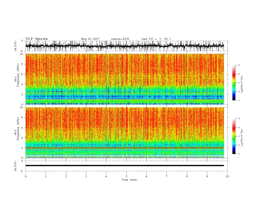Click the "-3" value on ch.2 colorbar
The height and width of the screenshot is (198, 256).
click(x=239, y=119)
